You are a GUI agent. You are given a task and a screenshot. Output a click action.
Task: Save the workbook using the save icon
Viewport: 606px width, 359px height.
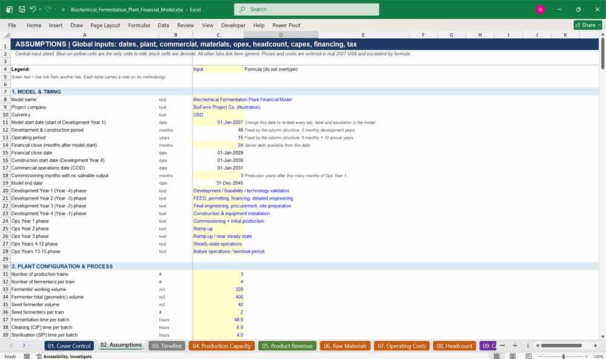coord(22,9)
